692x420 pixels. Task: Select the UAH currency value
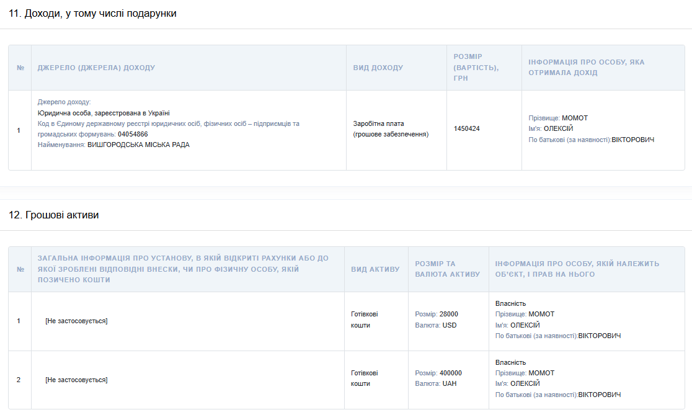click(450, 384)
